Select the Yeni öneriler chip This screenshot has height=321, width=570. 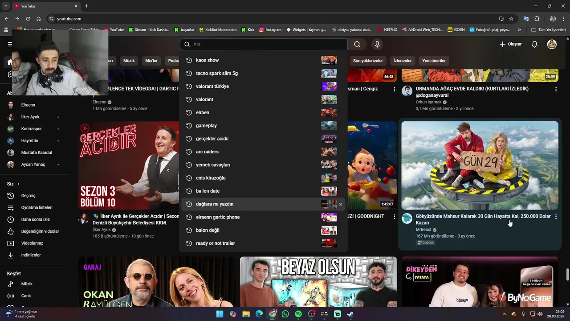point(434,61)
